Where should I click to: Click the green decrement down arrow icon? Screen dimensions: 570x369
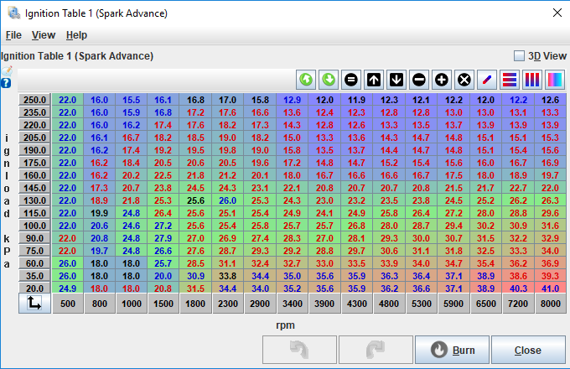(329, 81)
